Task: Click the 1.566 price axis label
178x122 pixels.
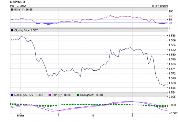Action: (172, 87)
